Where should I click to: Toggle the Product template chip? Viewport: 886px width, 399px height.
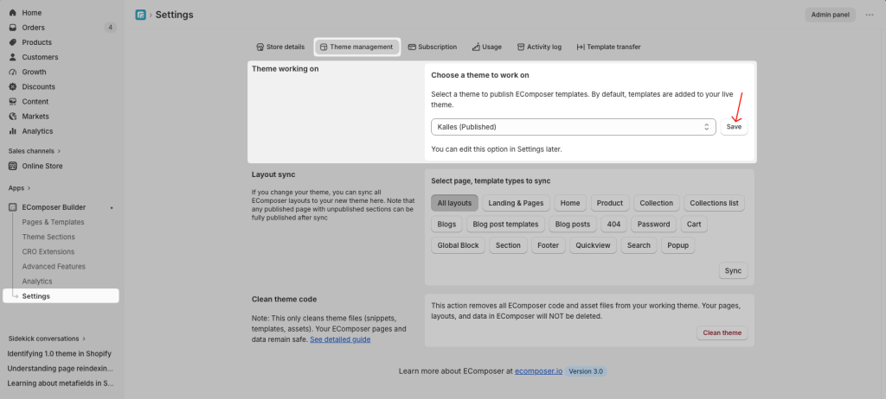point(610,203)
